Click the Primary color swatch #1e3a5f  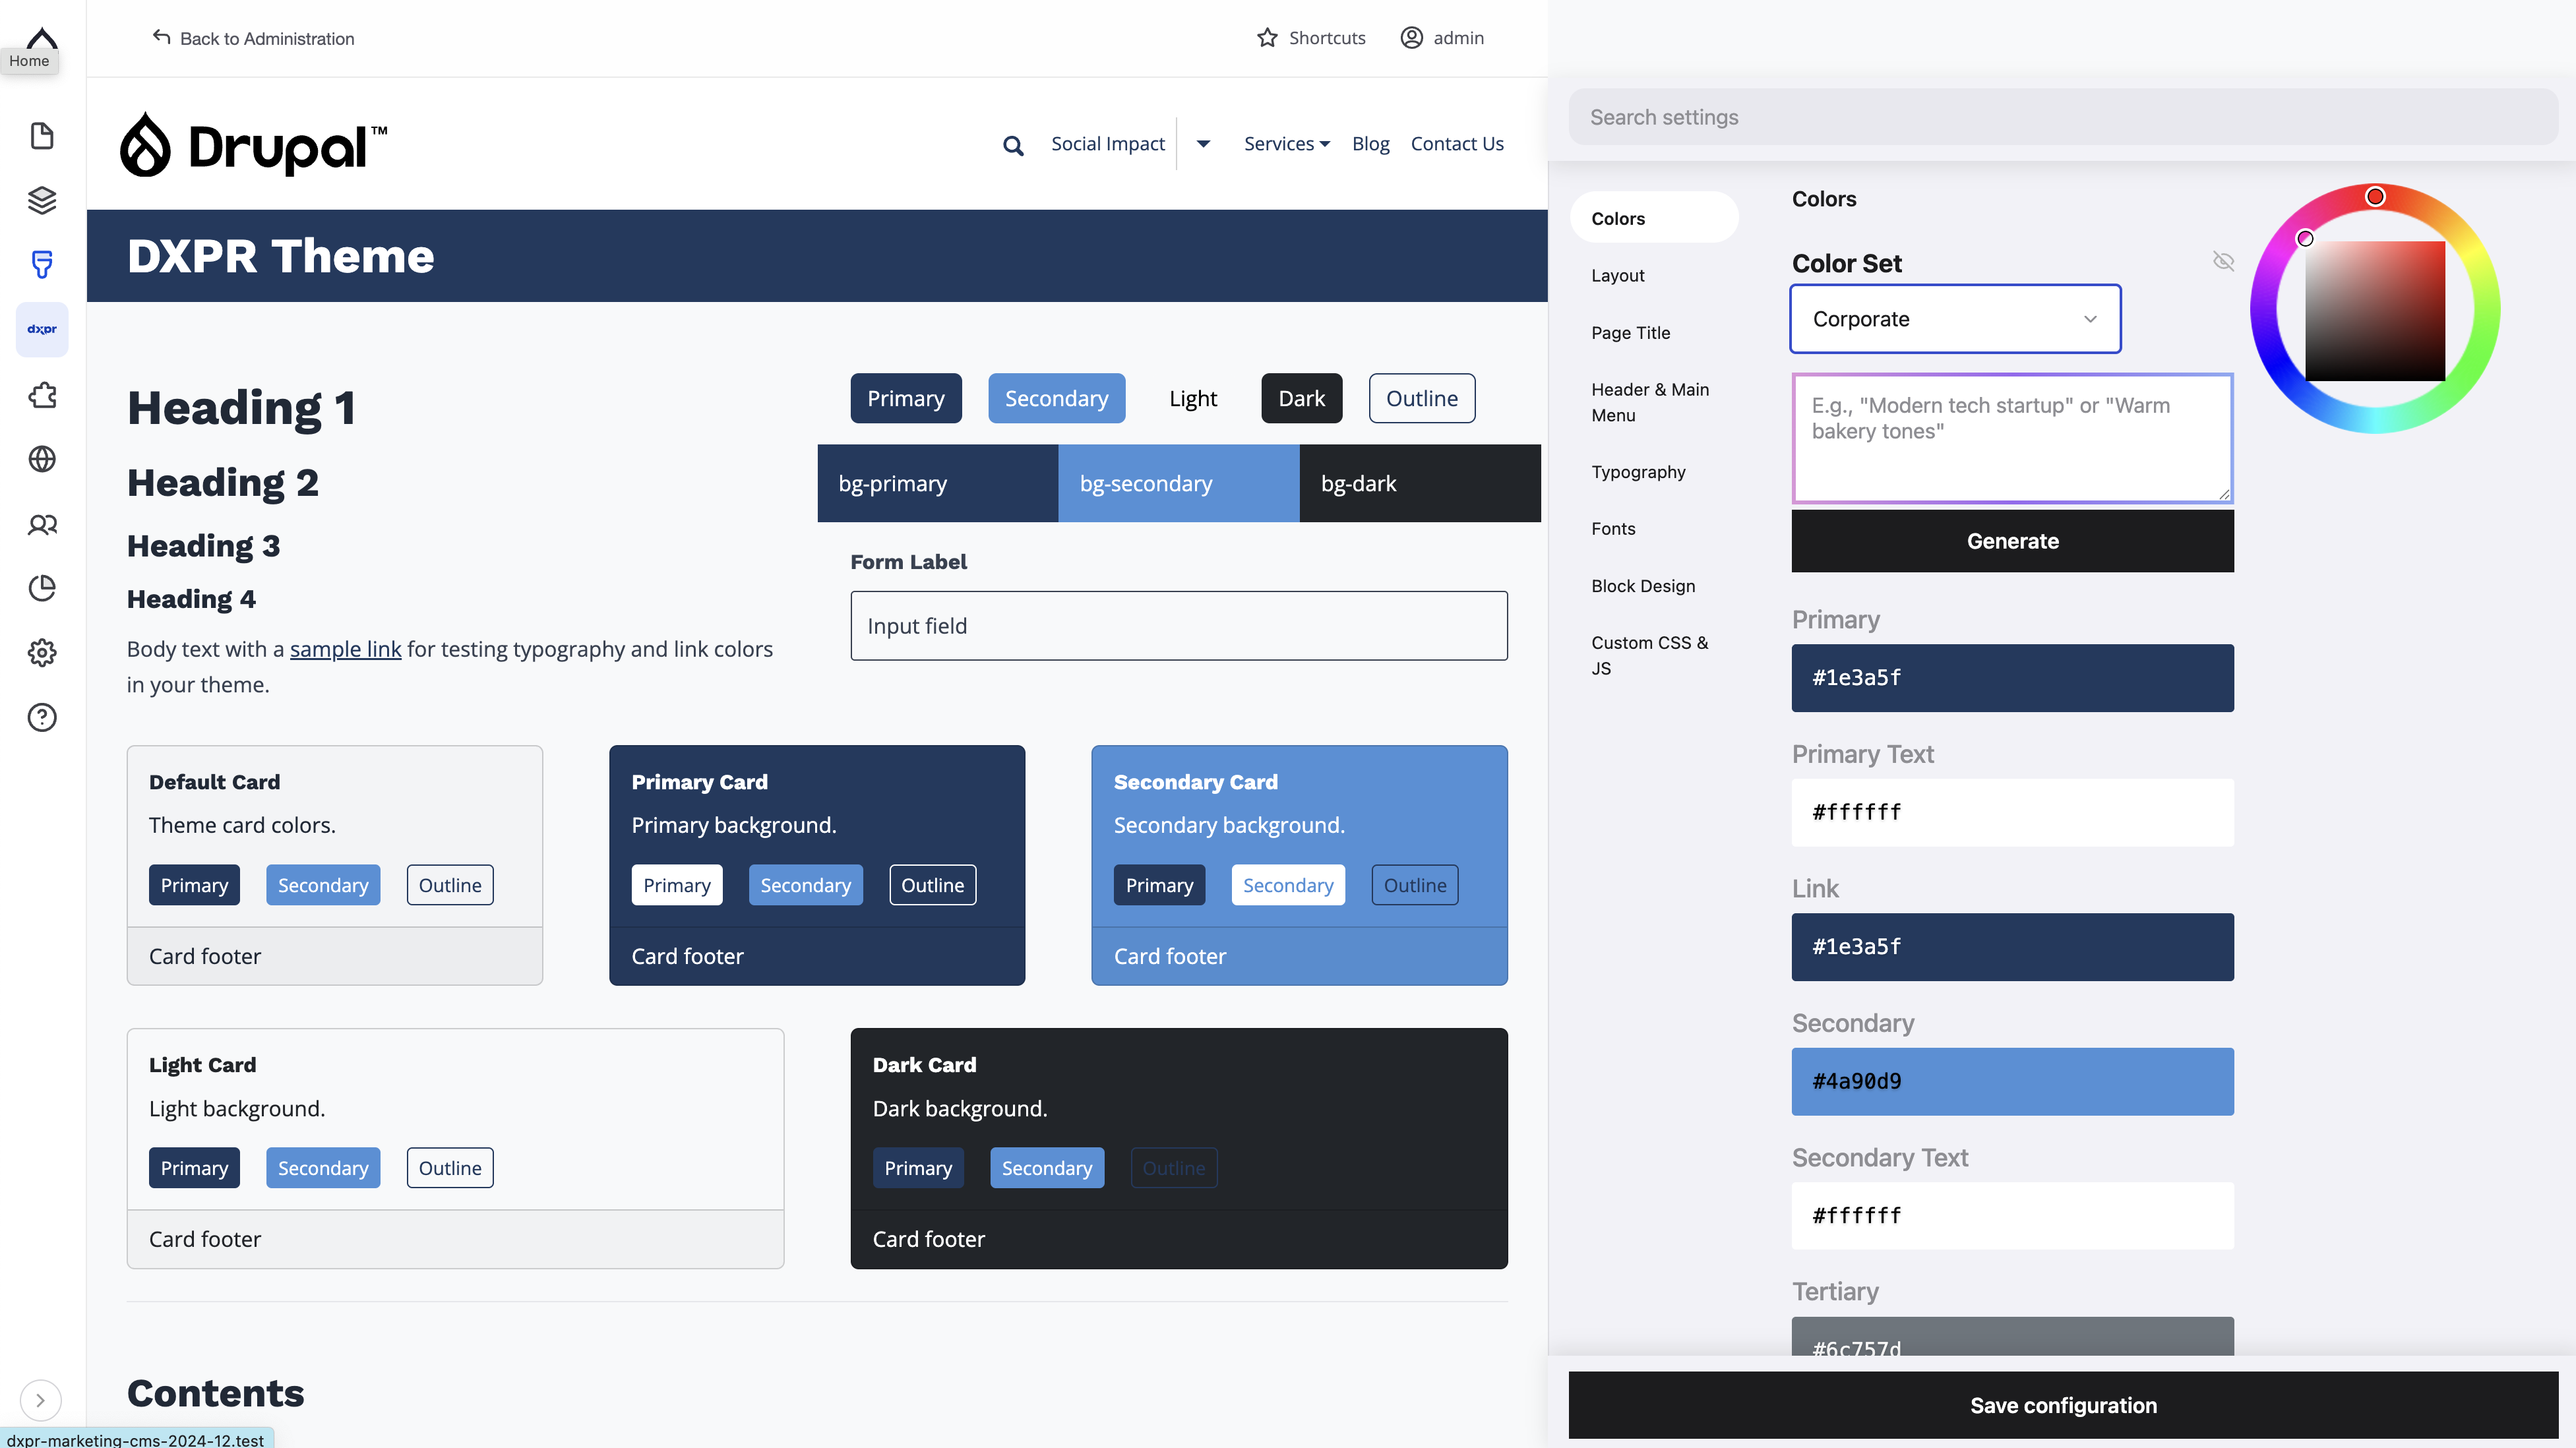coord(2012,678)
